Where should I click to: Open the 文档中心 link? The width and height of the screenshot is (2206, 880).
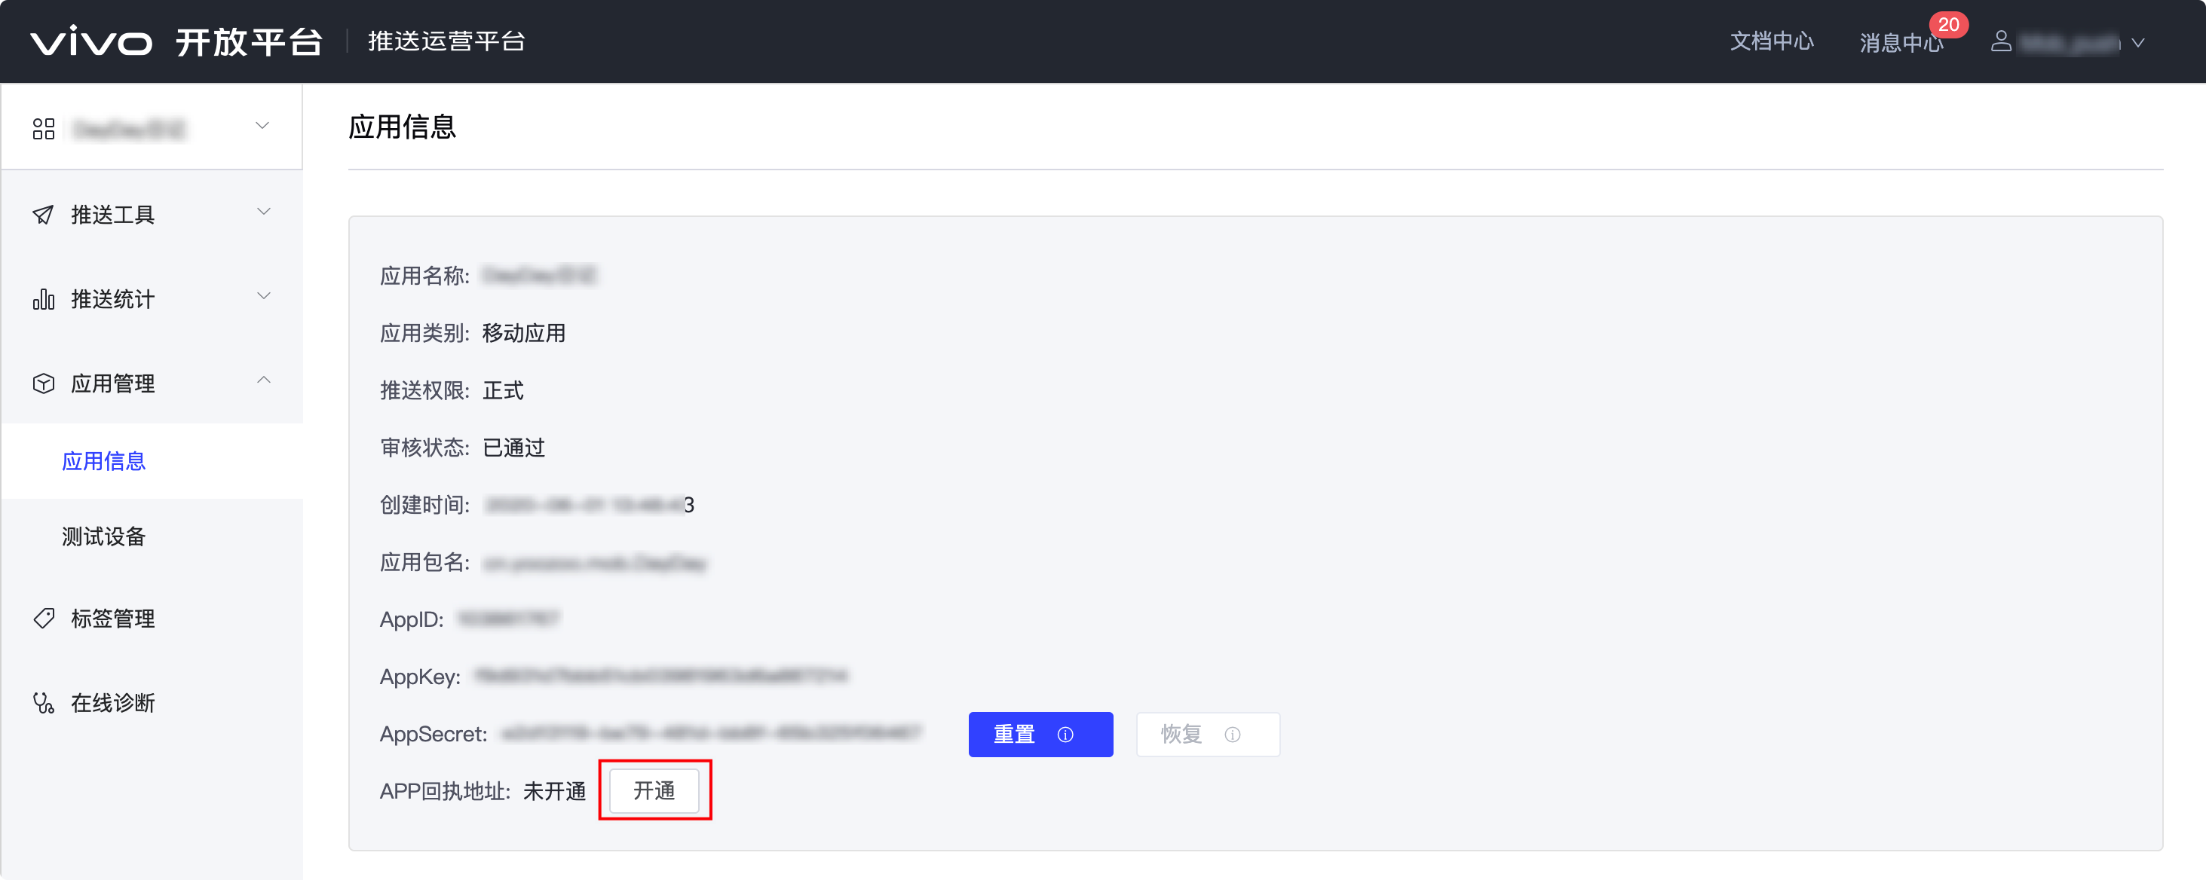tap(1771, 41)
